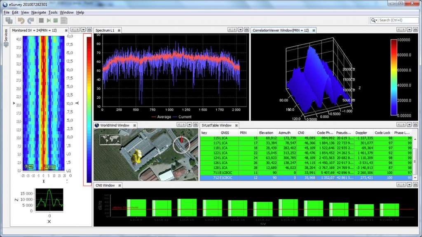Select the Undo toolbar icon

[21, 20]
